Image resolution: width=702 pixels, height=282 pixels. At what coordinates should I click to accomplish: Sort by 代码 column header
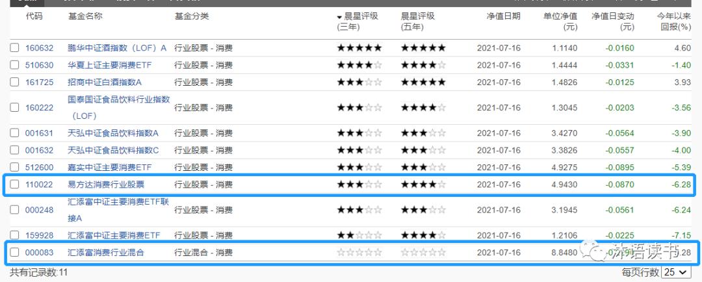tap(34, 16)
